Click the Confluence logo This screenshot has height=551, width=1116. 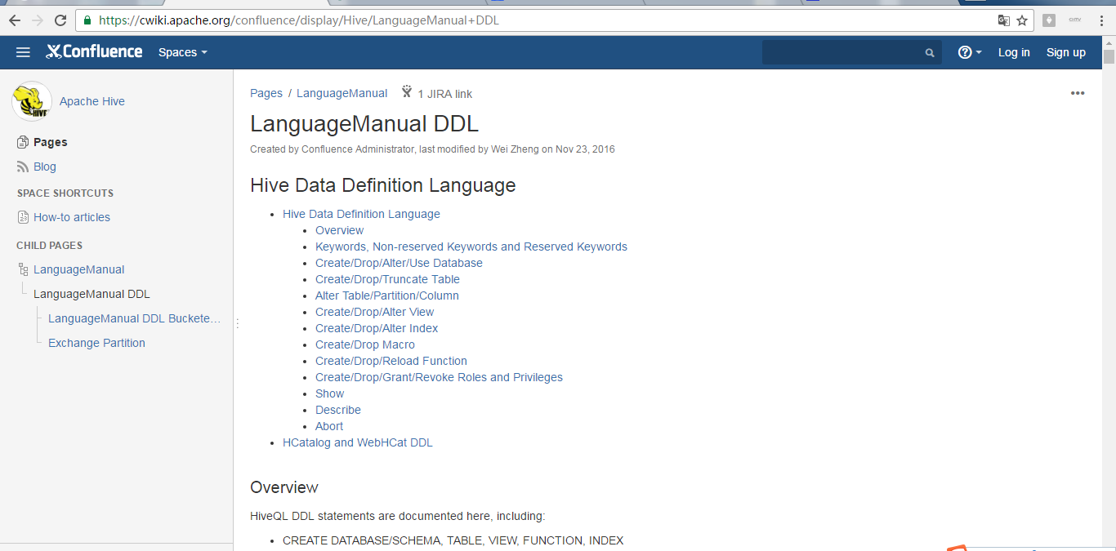click(94, 51)
